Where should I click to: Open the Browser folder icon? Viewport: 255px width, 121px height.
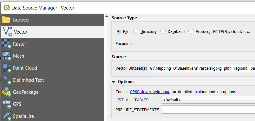pyautogui.click(x=6, y=20)
